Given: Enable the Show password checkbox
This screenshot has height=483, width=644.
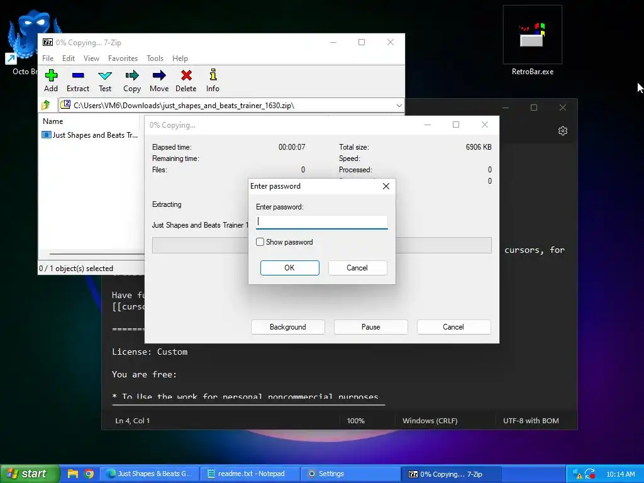Looking at the screenshot, I should pyautogui.click(x=260, y=242).
